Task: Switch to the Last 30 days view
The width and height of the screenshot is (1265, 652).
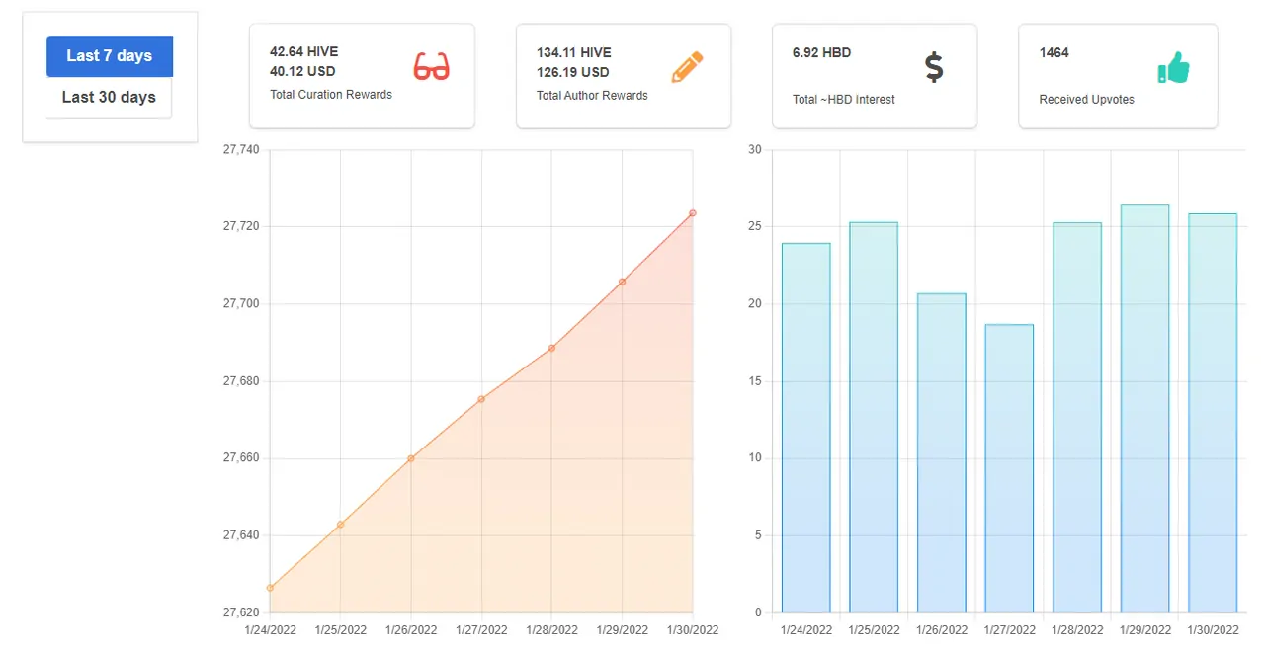Action: [109, 97]
